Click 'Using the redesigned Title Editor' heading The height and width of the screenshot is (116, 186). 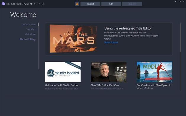(x=128, y=28)
